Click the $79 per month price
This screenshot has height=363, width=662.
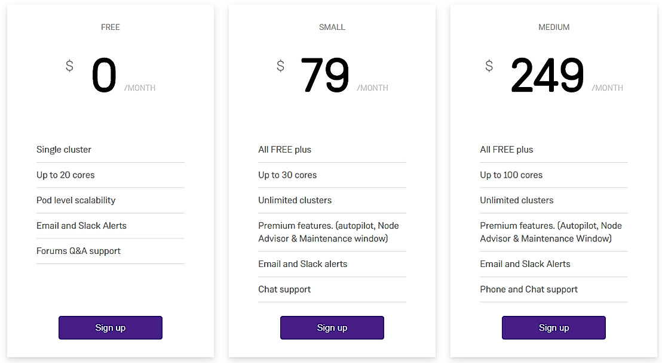[x=325, y=76]
